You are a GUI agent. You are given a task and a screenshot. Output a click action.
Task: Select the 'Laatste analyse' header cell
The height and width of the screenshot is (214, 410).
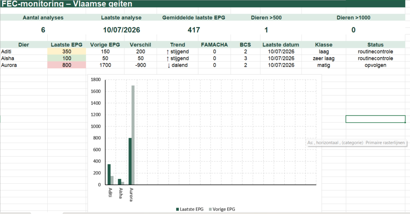click(x=121, y=18)
